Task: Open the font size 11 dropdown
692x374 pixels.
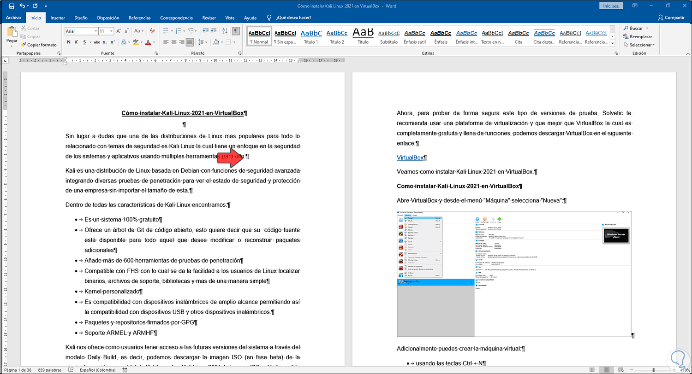Action: pos(112,31)
